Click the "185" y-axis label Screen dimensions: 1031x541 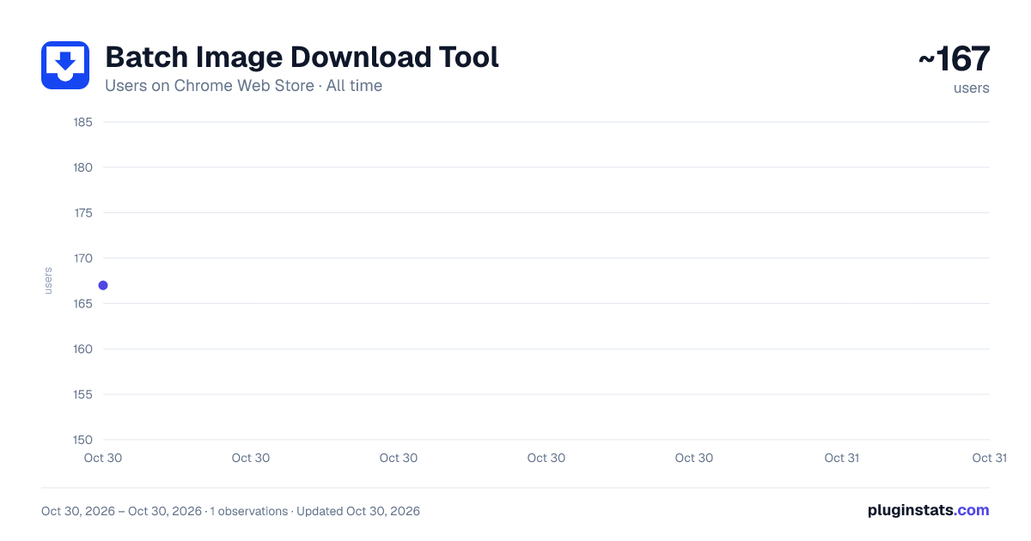click(83, 122)
